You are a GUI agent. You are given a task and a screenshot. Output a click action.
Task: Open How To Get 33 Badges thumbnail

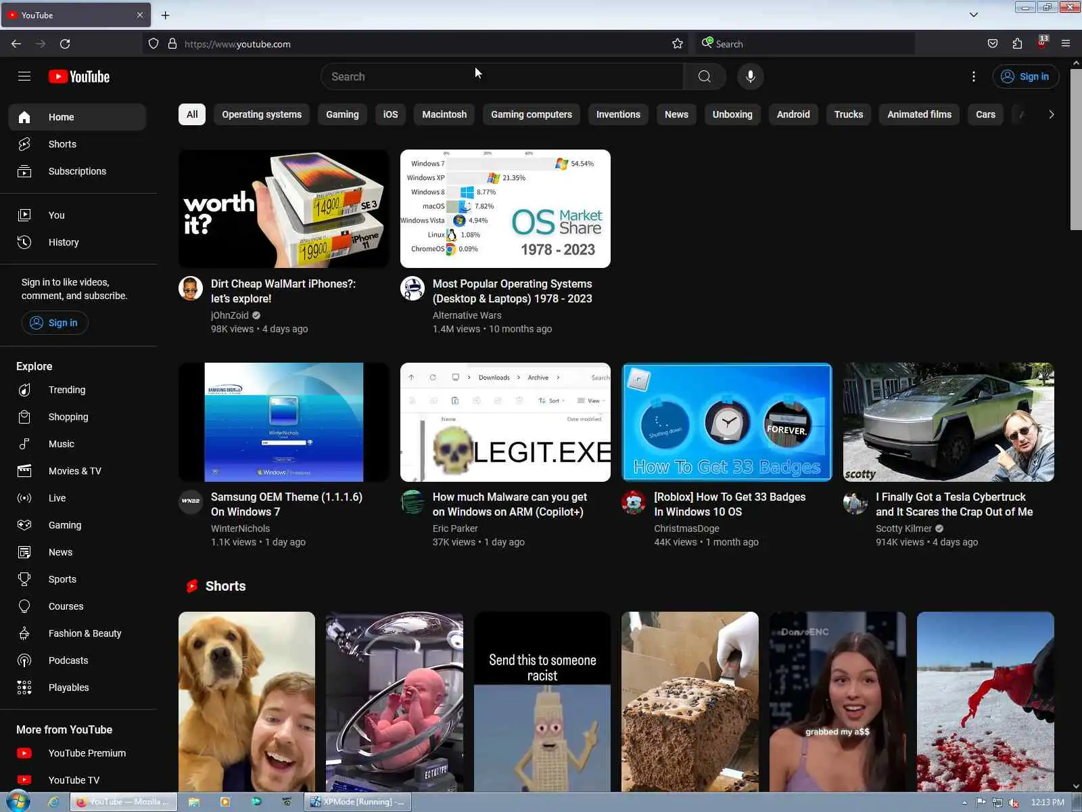pos(727,422)
